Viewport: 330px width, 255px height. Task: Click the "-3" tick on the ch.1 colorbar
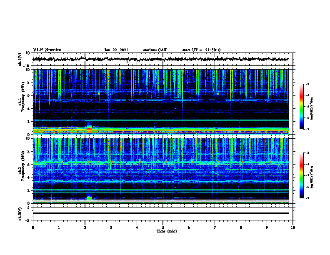point(307,84)
